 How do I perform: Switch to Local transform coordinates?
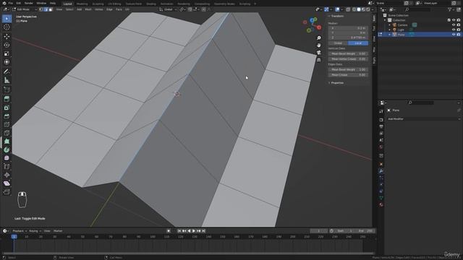point(358,43)
